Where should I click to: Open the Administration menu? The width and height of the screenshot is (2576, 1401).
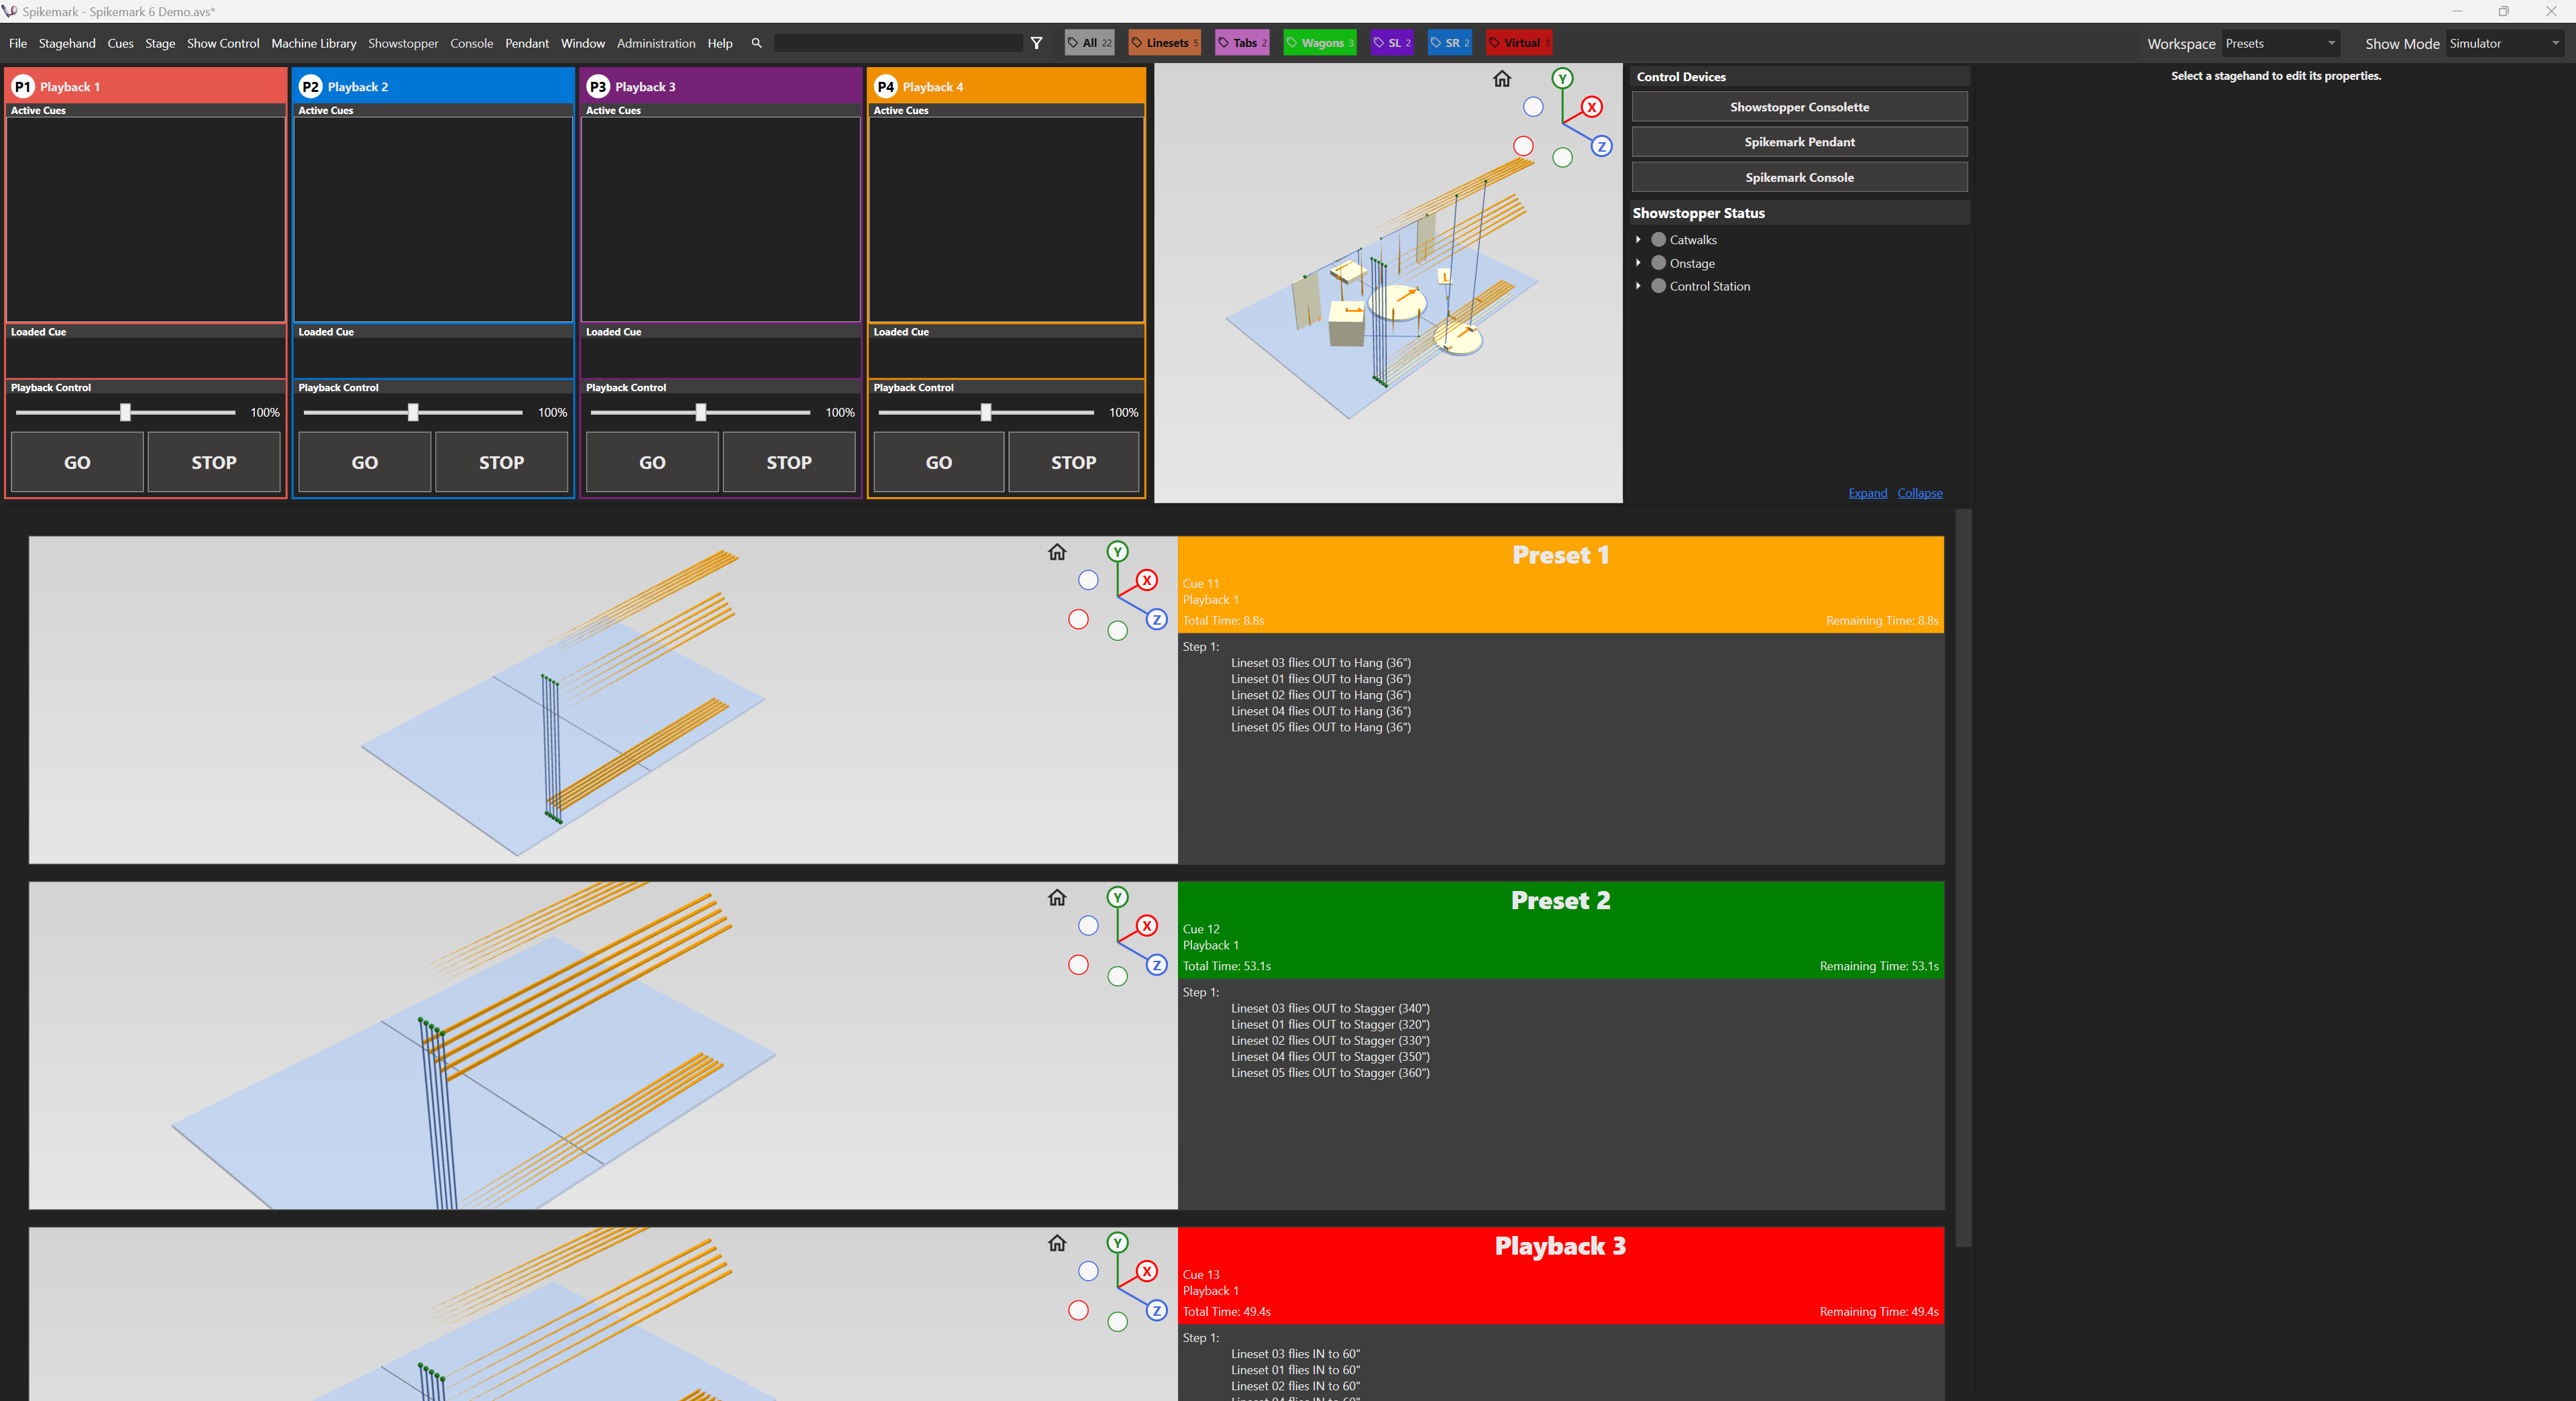point(656,43)
